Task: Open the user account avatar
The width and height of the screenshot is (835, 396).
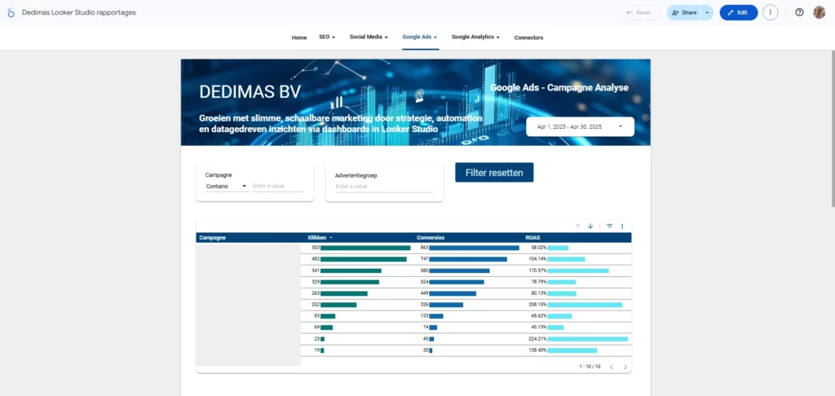Action: 819,12
